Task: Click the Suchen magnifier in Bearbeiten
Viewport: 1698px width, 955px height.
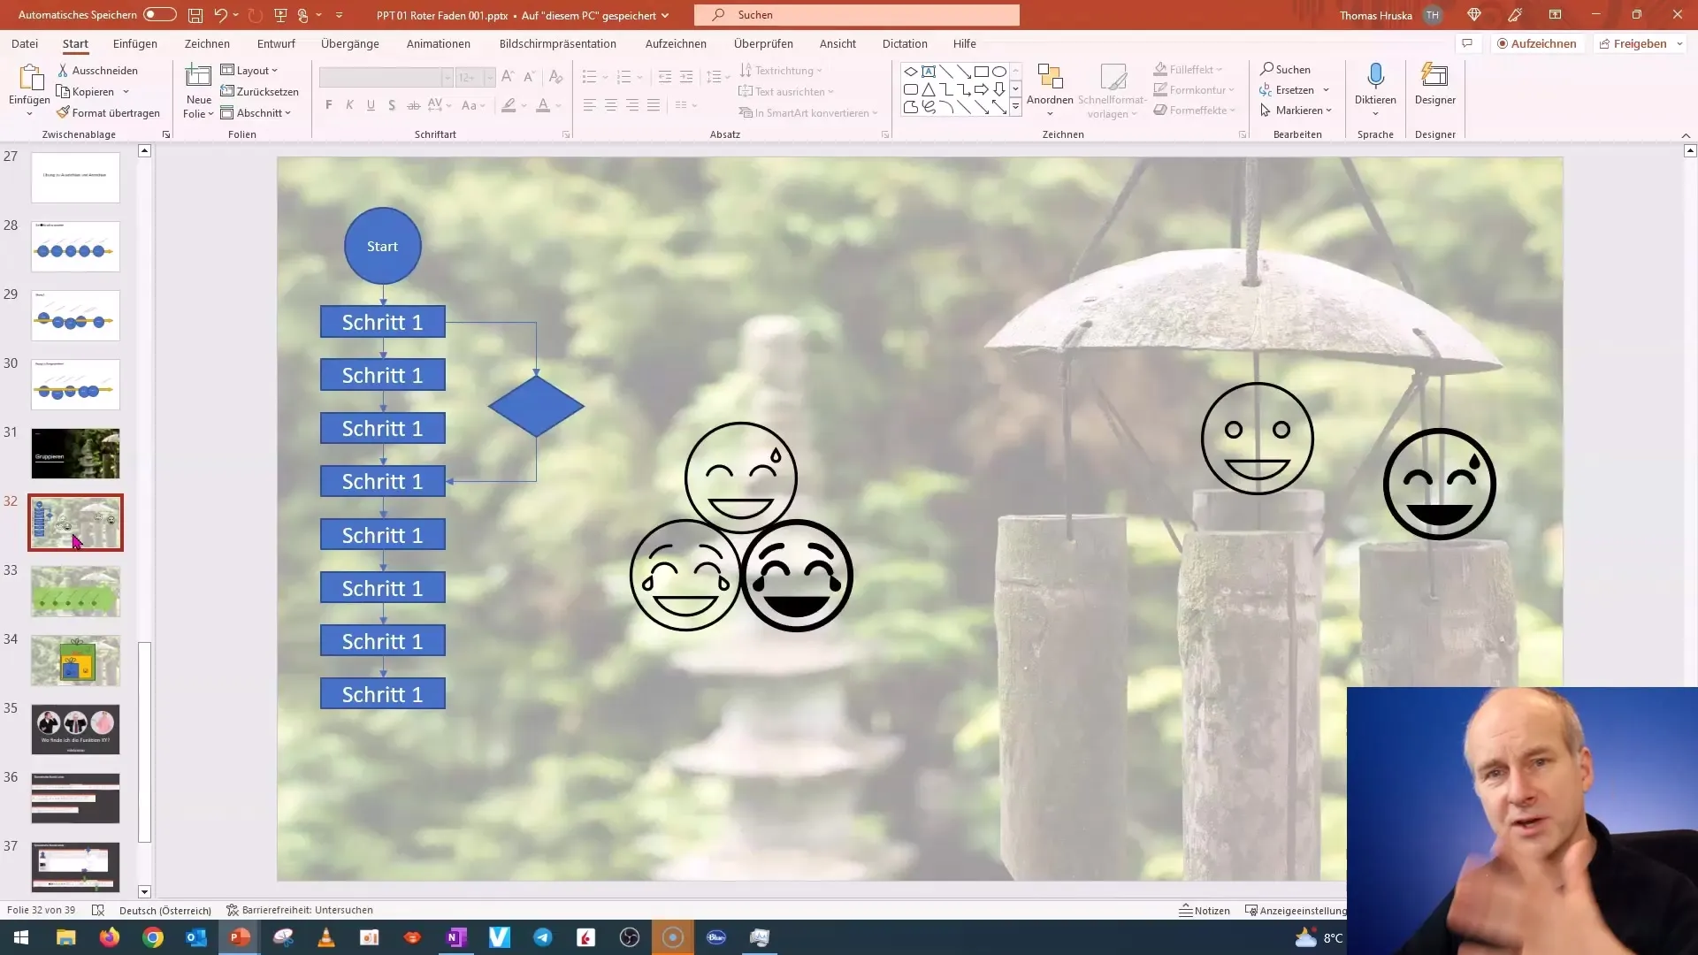Action: click(x=1285, y=69)
